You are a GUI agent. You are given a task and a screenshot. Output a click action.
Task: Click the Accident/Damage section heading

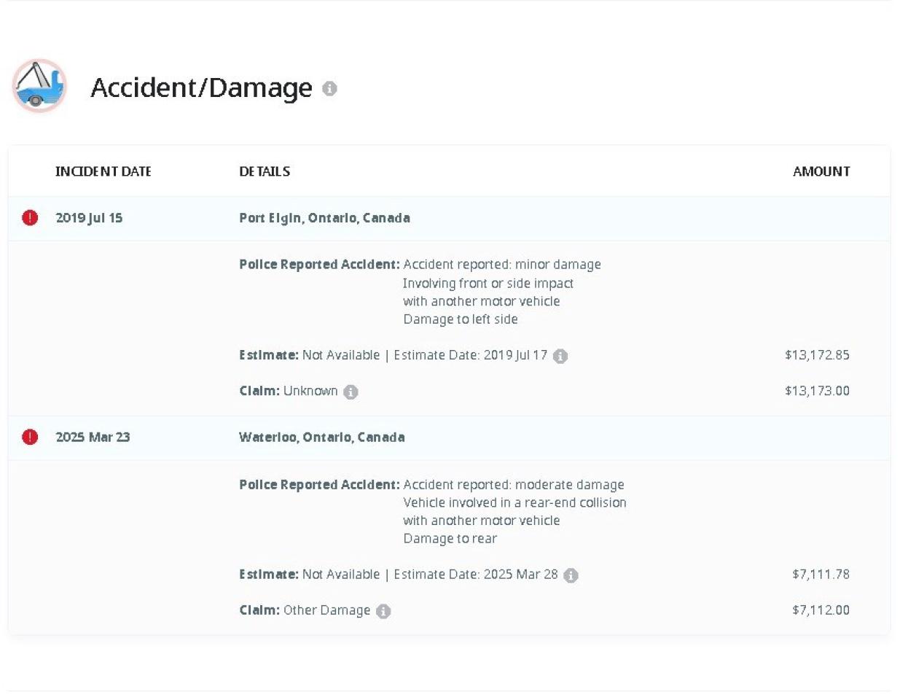coord(201,87)
